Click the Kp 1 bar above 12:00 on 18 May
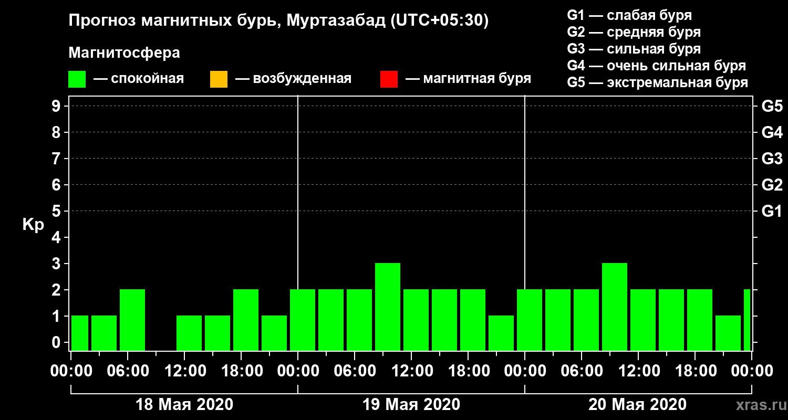Image resolution: width=788 pixels, height=420 pixels. [x=189, y=333]
